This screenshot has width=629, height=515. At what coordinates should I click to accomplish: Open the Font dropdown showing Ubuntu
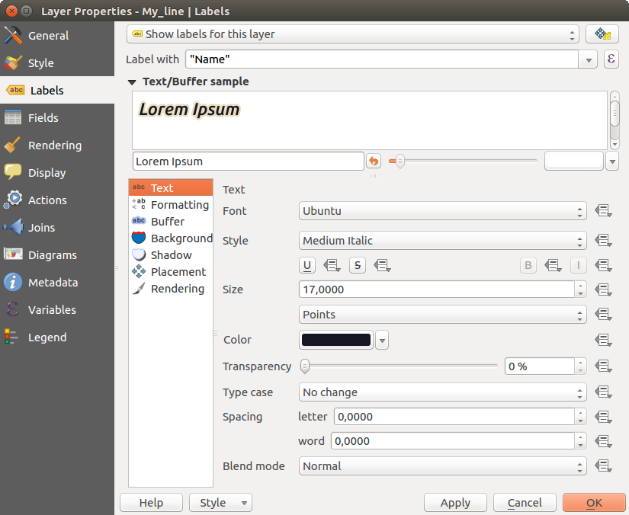coord(443,211)
